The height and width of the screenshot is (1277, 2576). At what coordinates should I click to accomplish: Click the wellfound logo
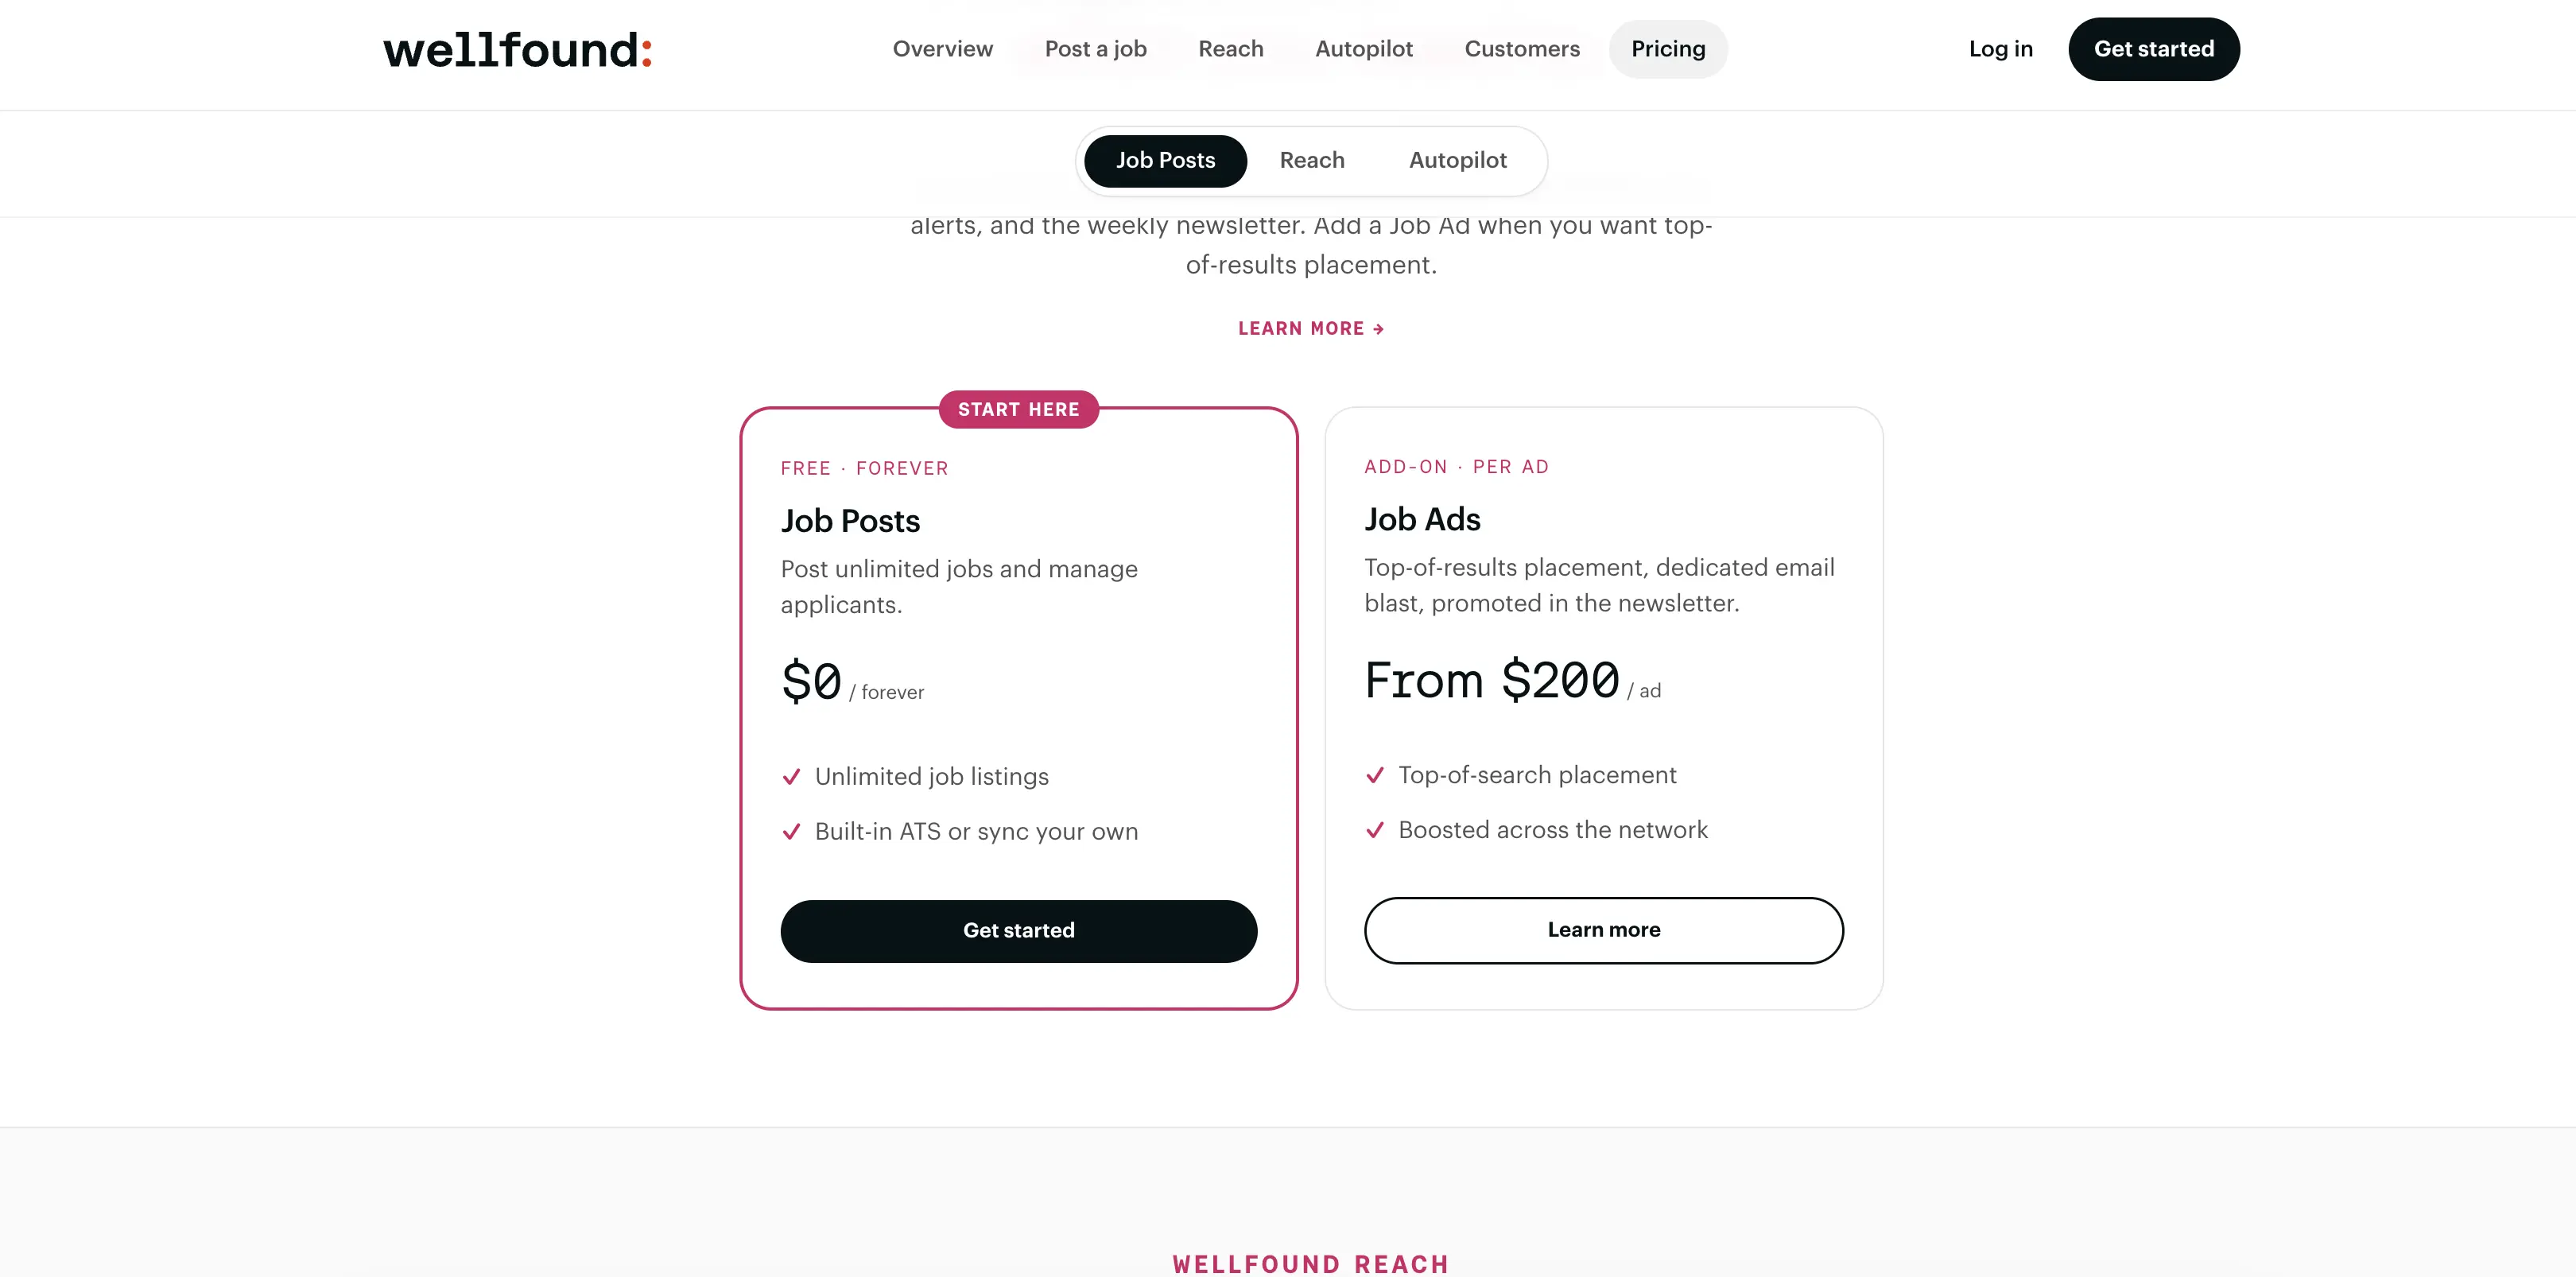(x=517, y=50)
